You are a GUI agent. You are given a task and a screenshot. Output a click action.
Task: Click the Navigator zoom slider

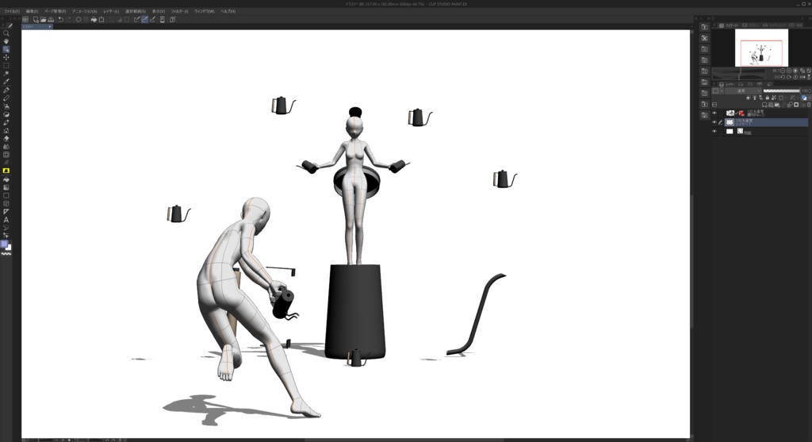point(738,71)
